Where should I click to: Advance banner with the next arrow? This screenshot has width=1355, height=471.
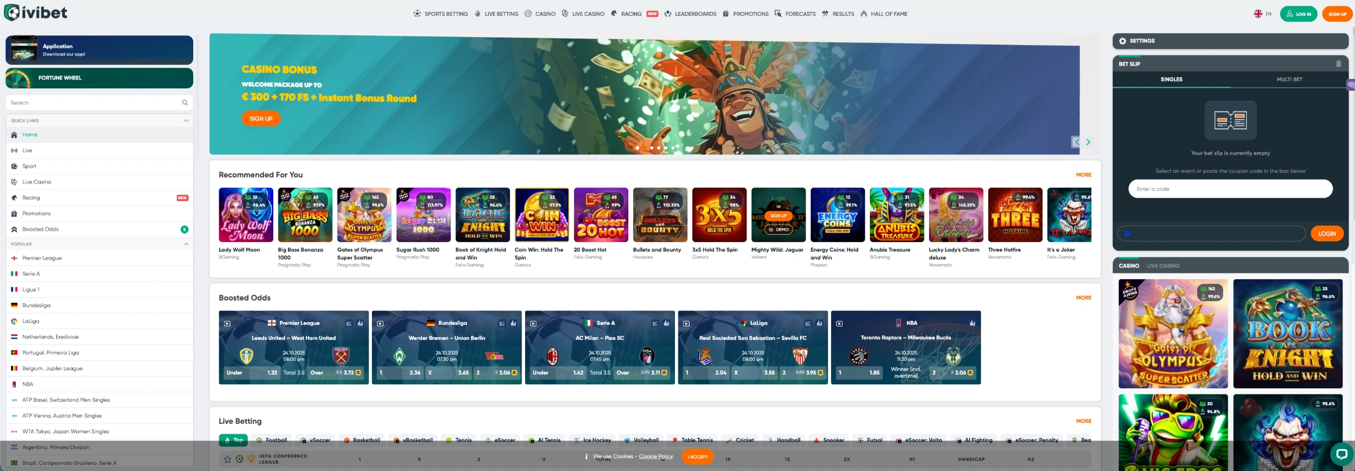pyautogui.click(x=1088, y=142)
